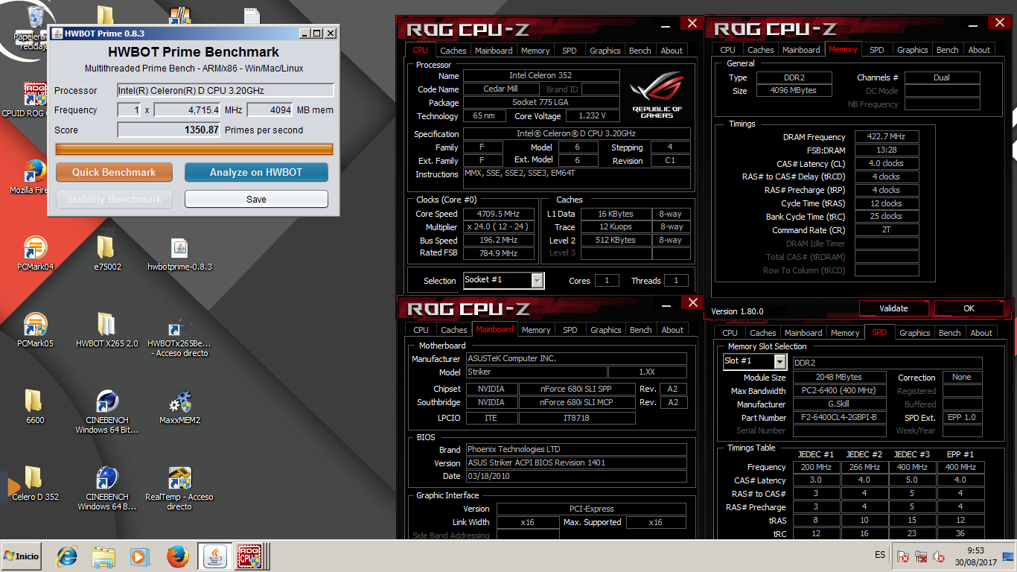The width and height of the screenshot is (1017, 572).
Task: Open SPD tab in the CPU window
Action: (x=570, y=51)
